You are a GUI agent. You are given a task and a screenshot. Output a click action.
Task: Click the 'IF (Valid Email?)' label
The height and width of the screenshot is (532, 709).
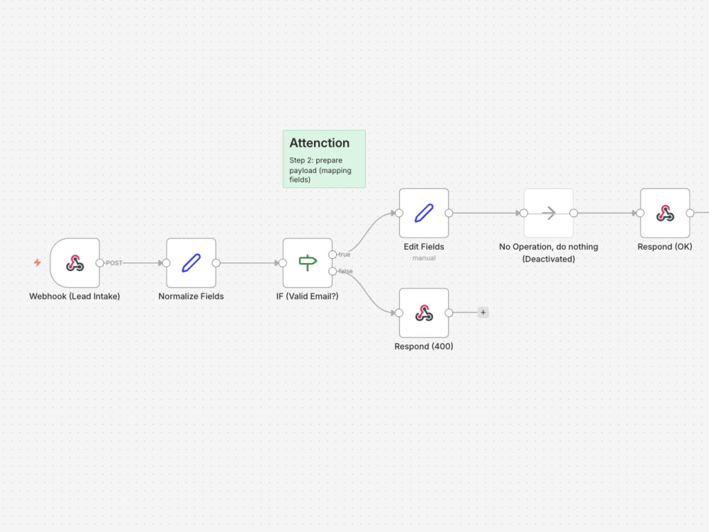308,297
